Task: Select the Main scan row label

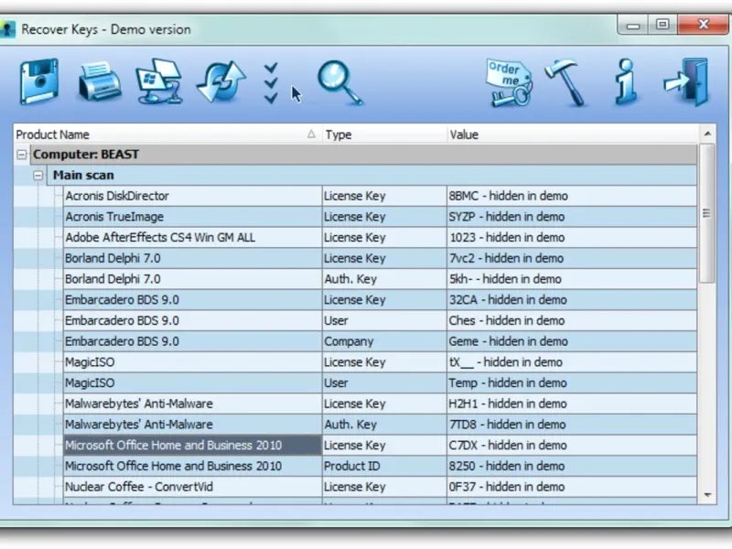Action: point(83,176)
